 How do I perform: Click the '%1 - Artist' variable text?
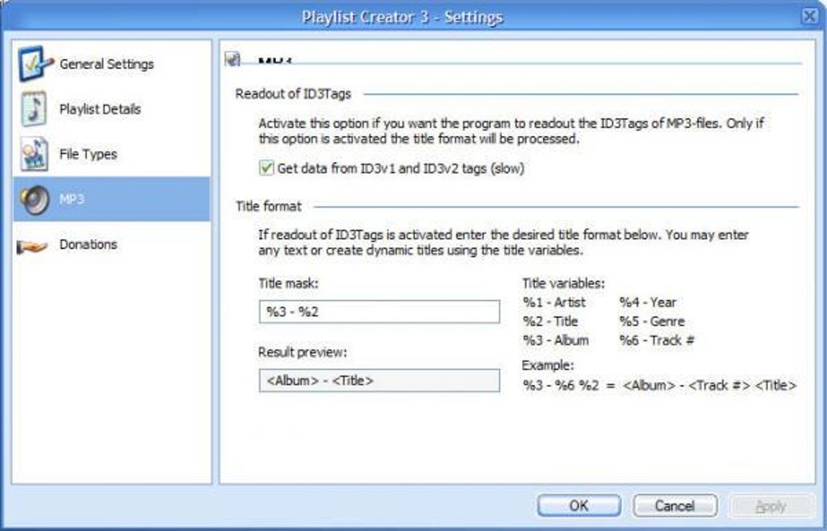coord(554,303)
